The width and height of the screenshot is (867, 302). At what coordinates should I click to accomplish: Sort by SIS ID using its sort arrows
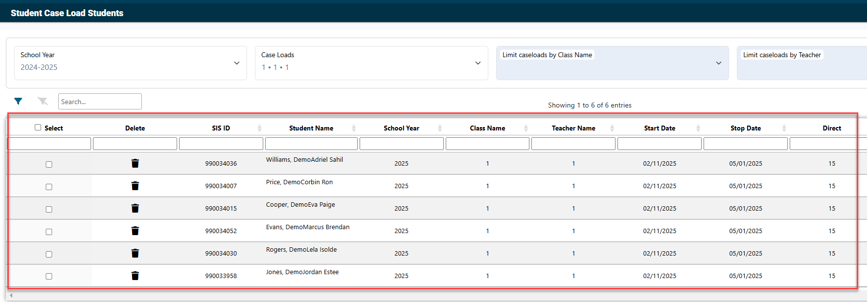pyautogui.click(x=259, y=128)
